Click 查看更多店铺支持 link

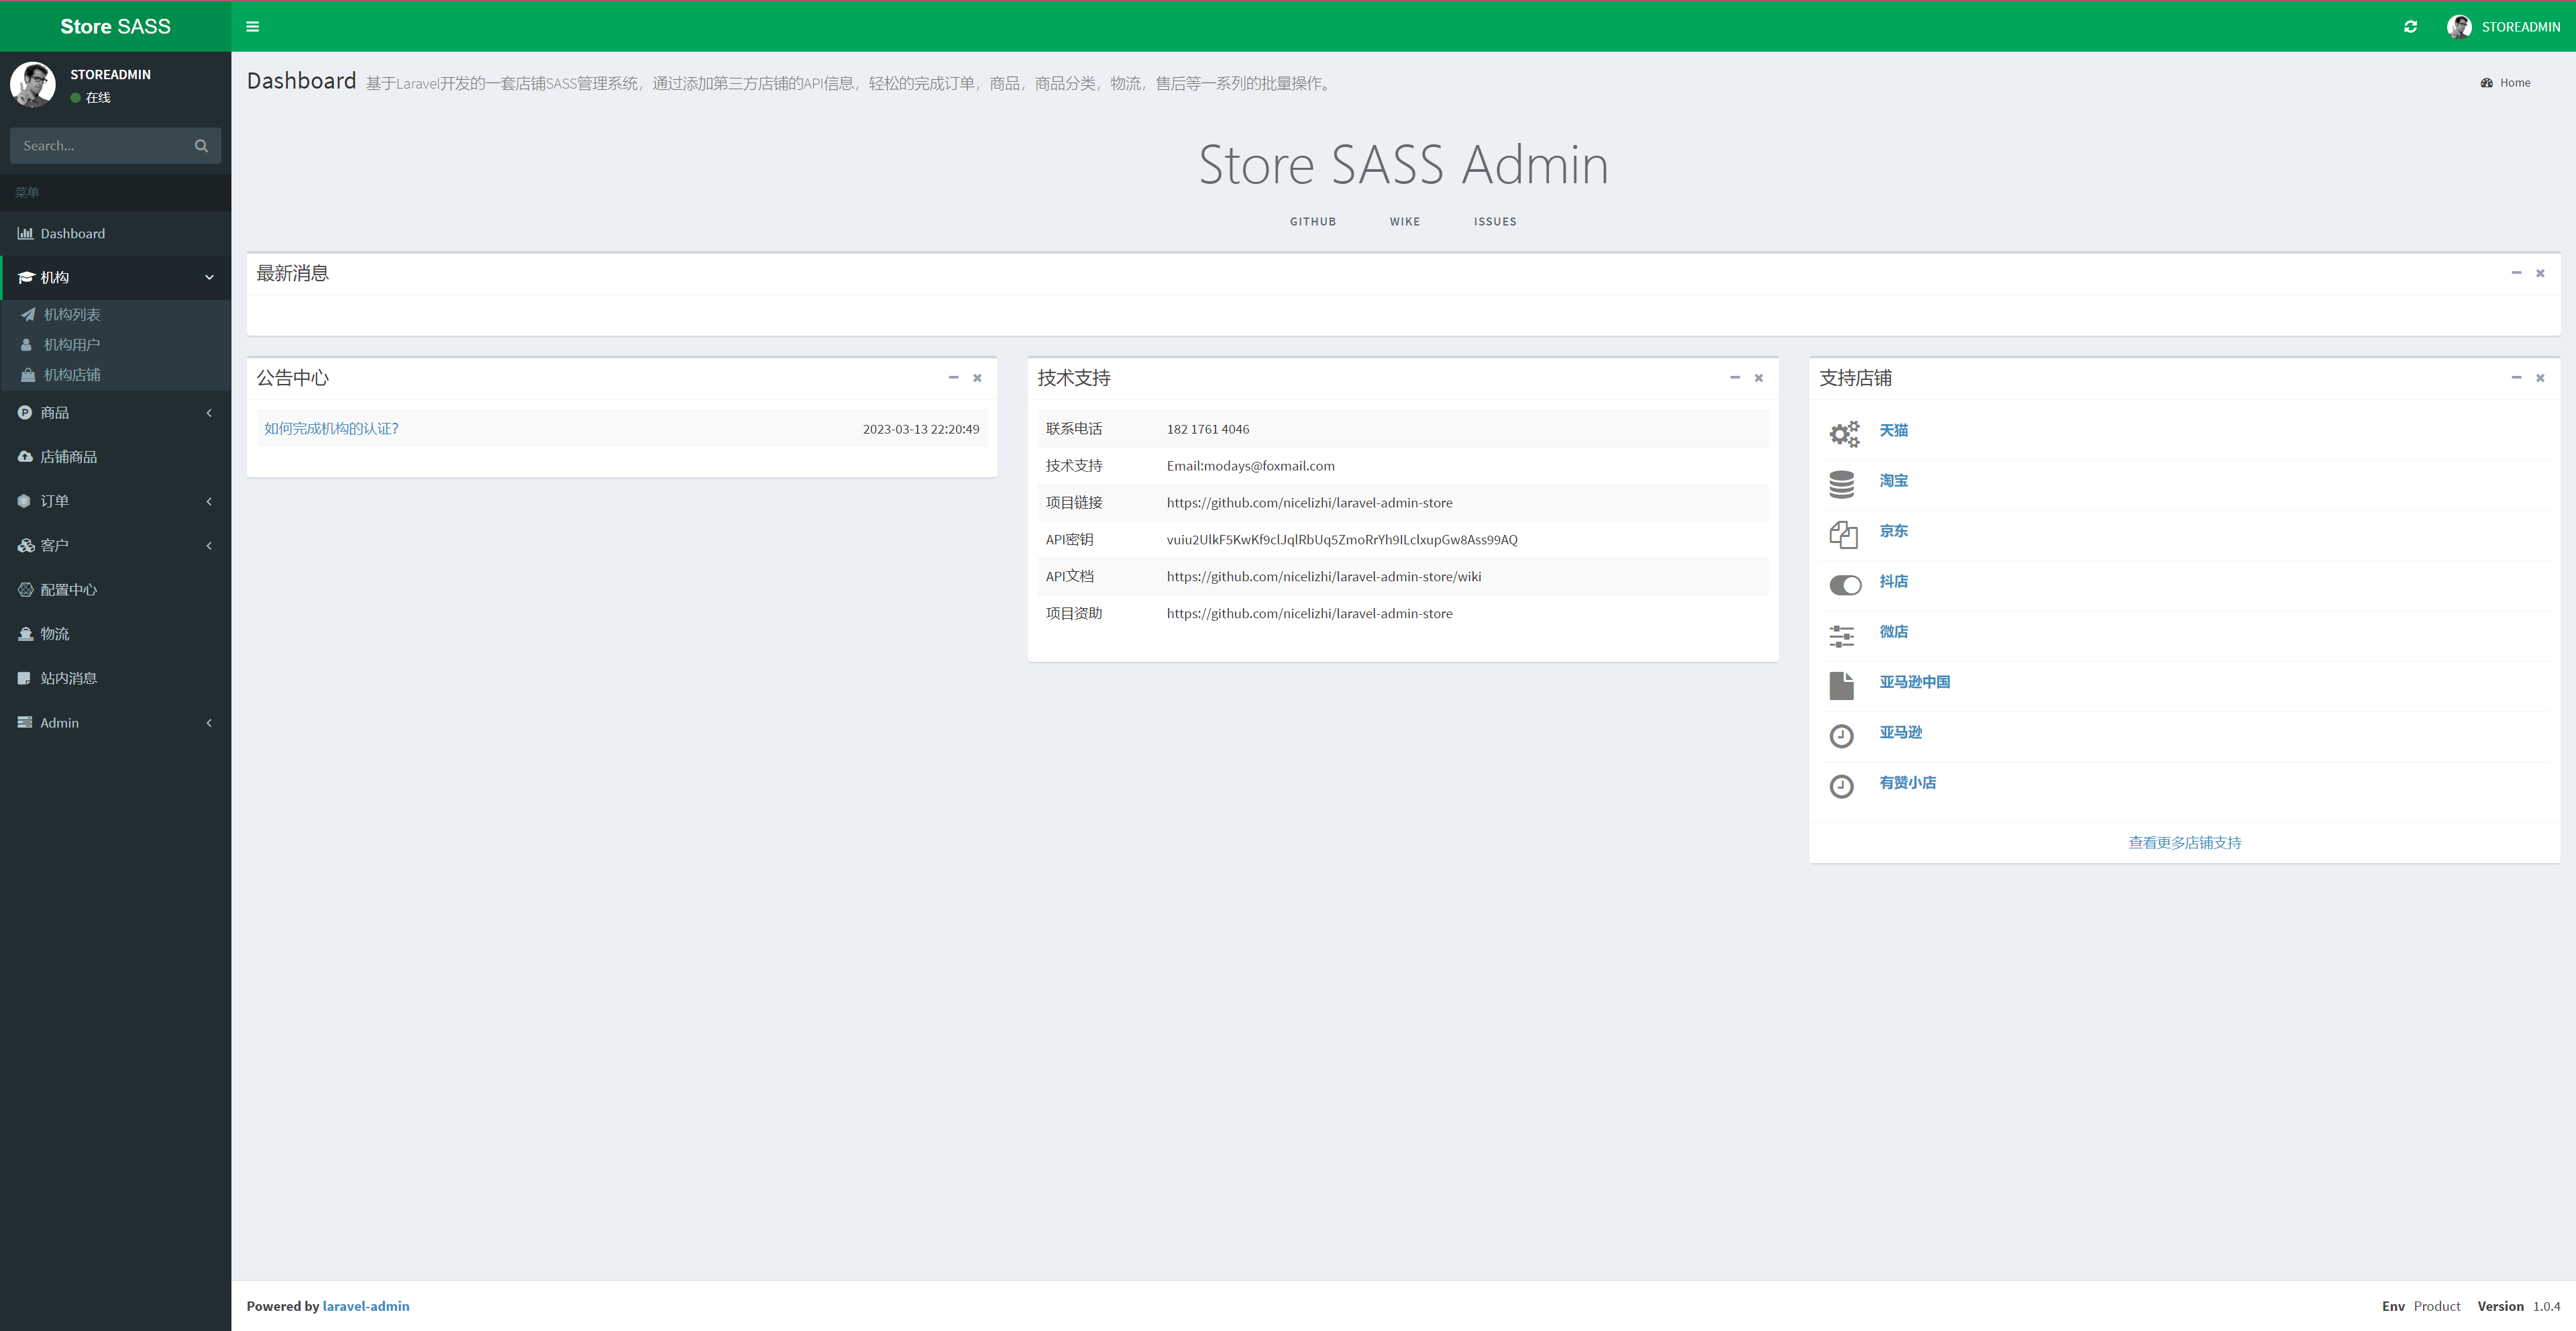click(2184, 842)
